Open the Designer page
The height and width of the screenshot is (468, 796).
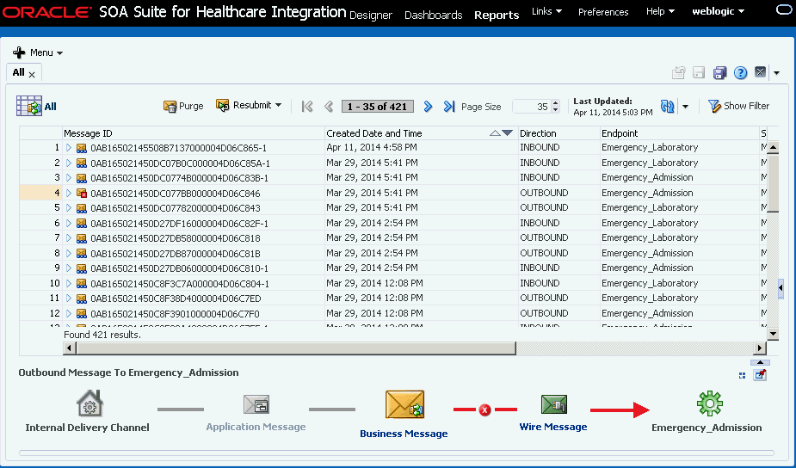point(371,15)
